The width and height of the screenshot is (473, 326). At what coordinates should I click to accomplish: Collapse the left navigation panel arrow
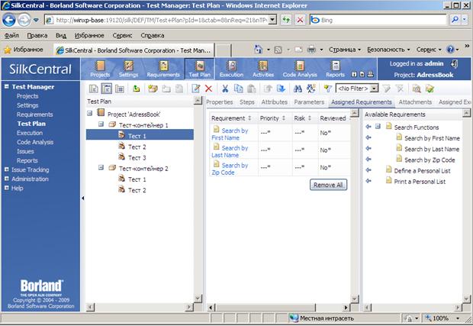[82, 198]
